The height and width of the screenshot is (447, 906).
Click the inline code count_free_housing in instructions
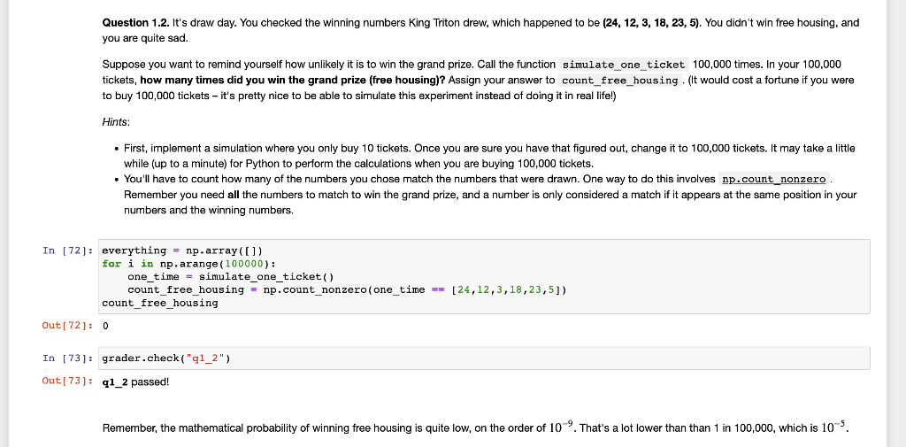coord(619,80)
